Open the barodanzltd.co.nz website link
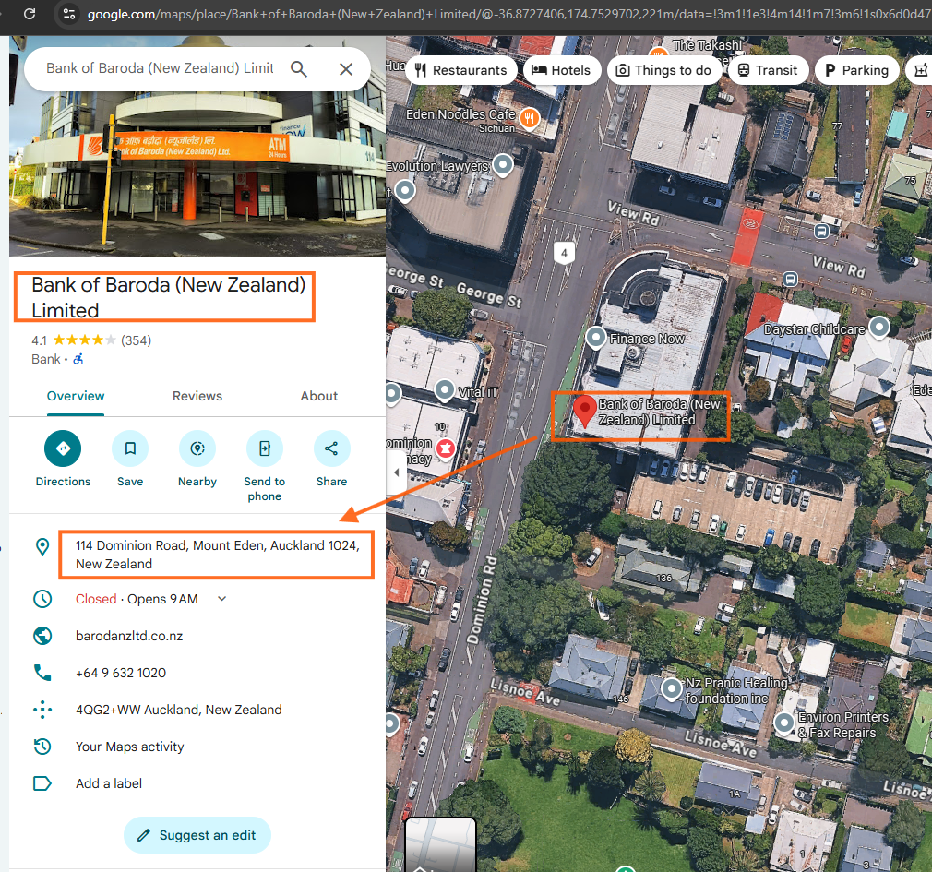Image resolution: width=932 pixels, height=872 pixels. coord(129,636)
